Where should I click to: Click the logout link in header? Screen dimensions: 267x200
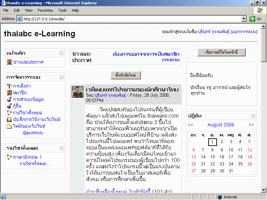click(244, 32)
